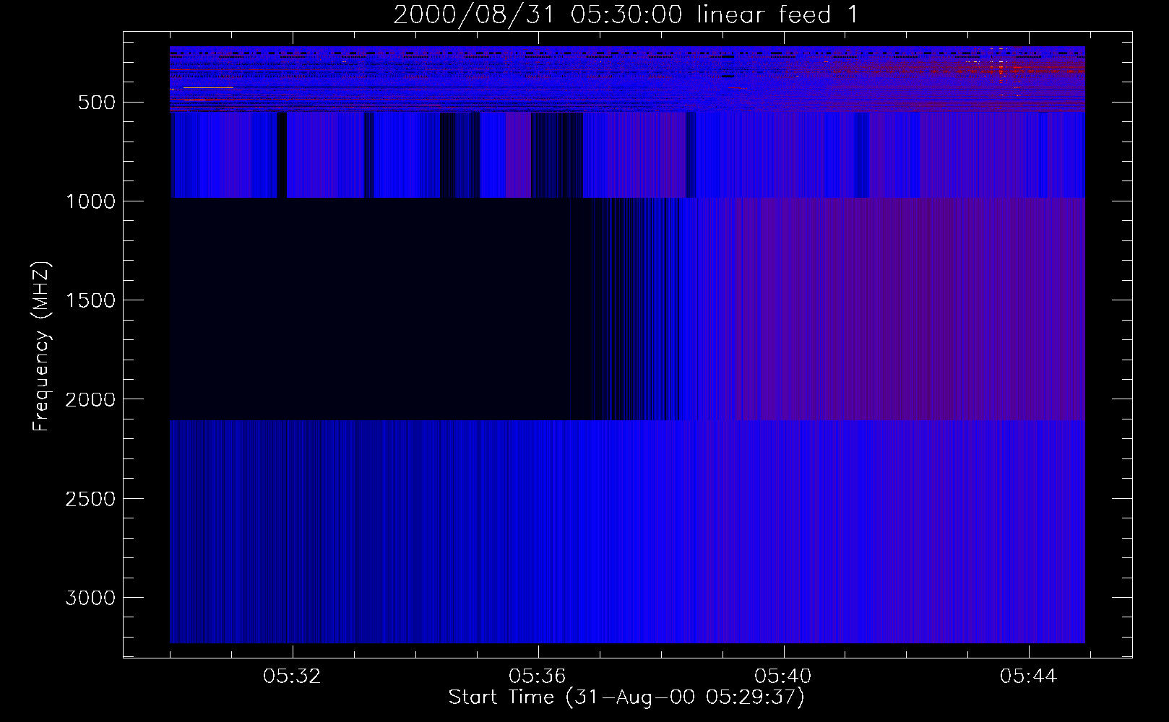The image size is (1169, 722).
Task: Click the 2000 frequency tick label
Action: (90, 399)
